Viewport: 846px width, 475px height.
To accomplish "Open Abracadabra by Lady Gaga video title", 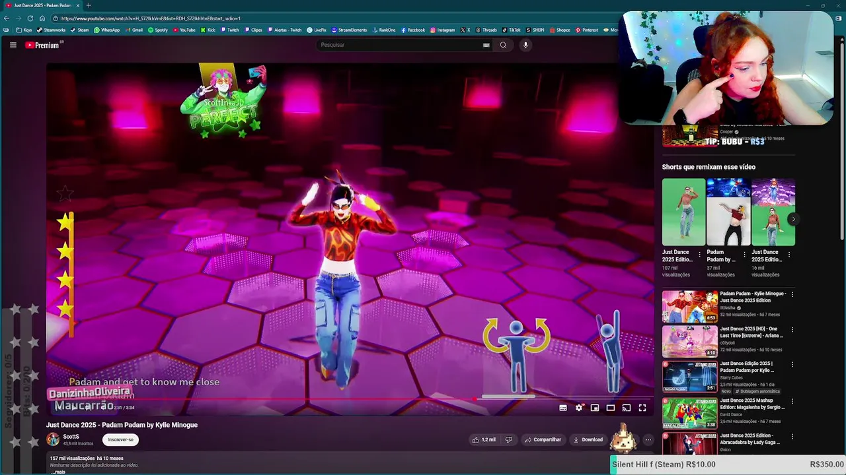I will pyautogui.click(x=750, y=439).
